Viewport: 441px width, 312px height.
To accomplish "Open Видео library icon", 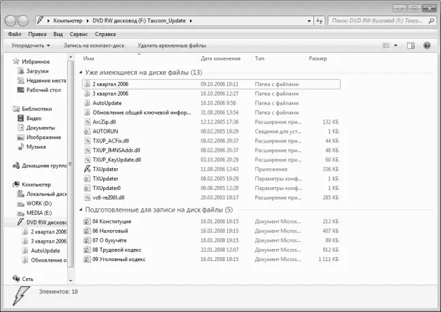I will pos(20,118).
